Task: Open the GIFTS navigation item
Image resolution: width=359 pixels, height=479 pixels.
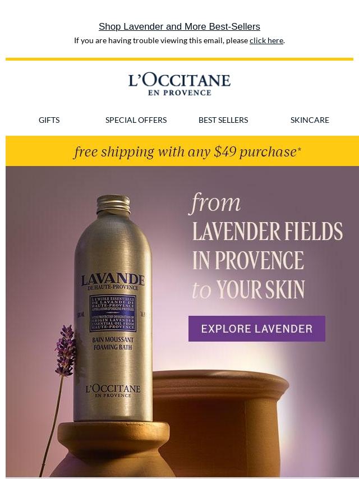Action: 49,120
